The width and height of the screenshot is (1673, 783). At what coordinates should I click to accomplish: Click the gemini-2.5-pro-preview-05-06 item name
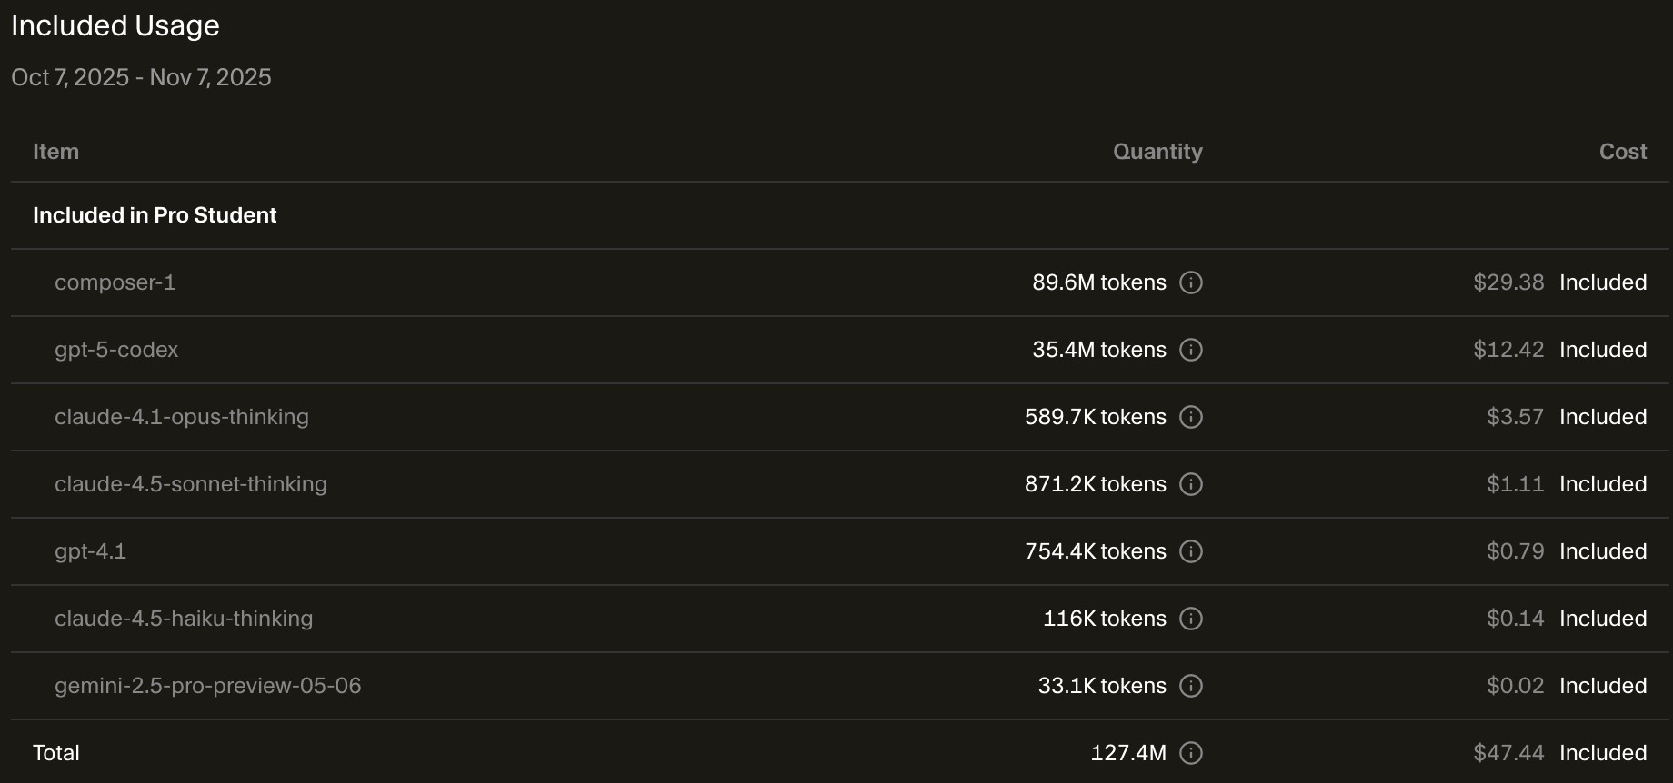coord(208,686)
